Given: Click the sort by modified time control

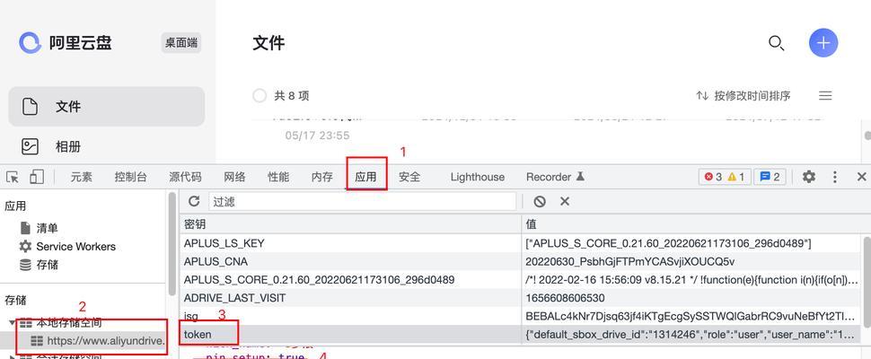Looking at the screenshot, I should tap(743, 95).
